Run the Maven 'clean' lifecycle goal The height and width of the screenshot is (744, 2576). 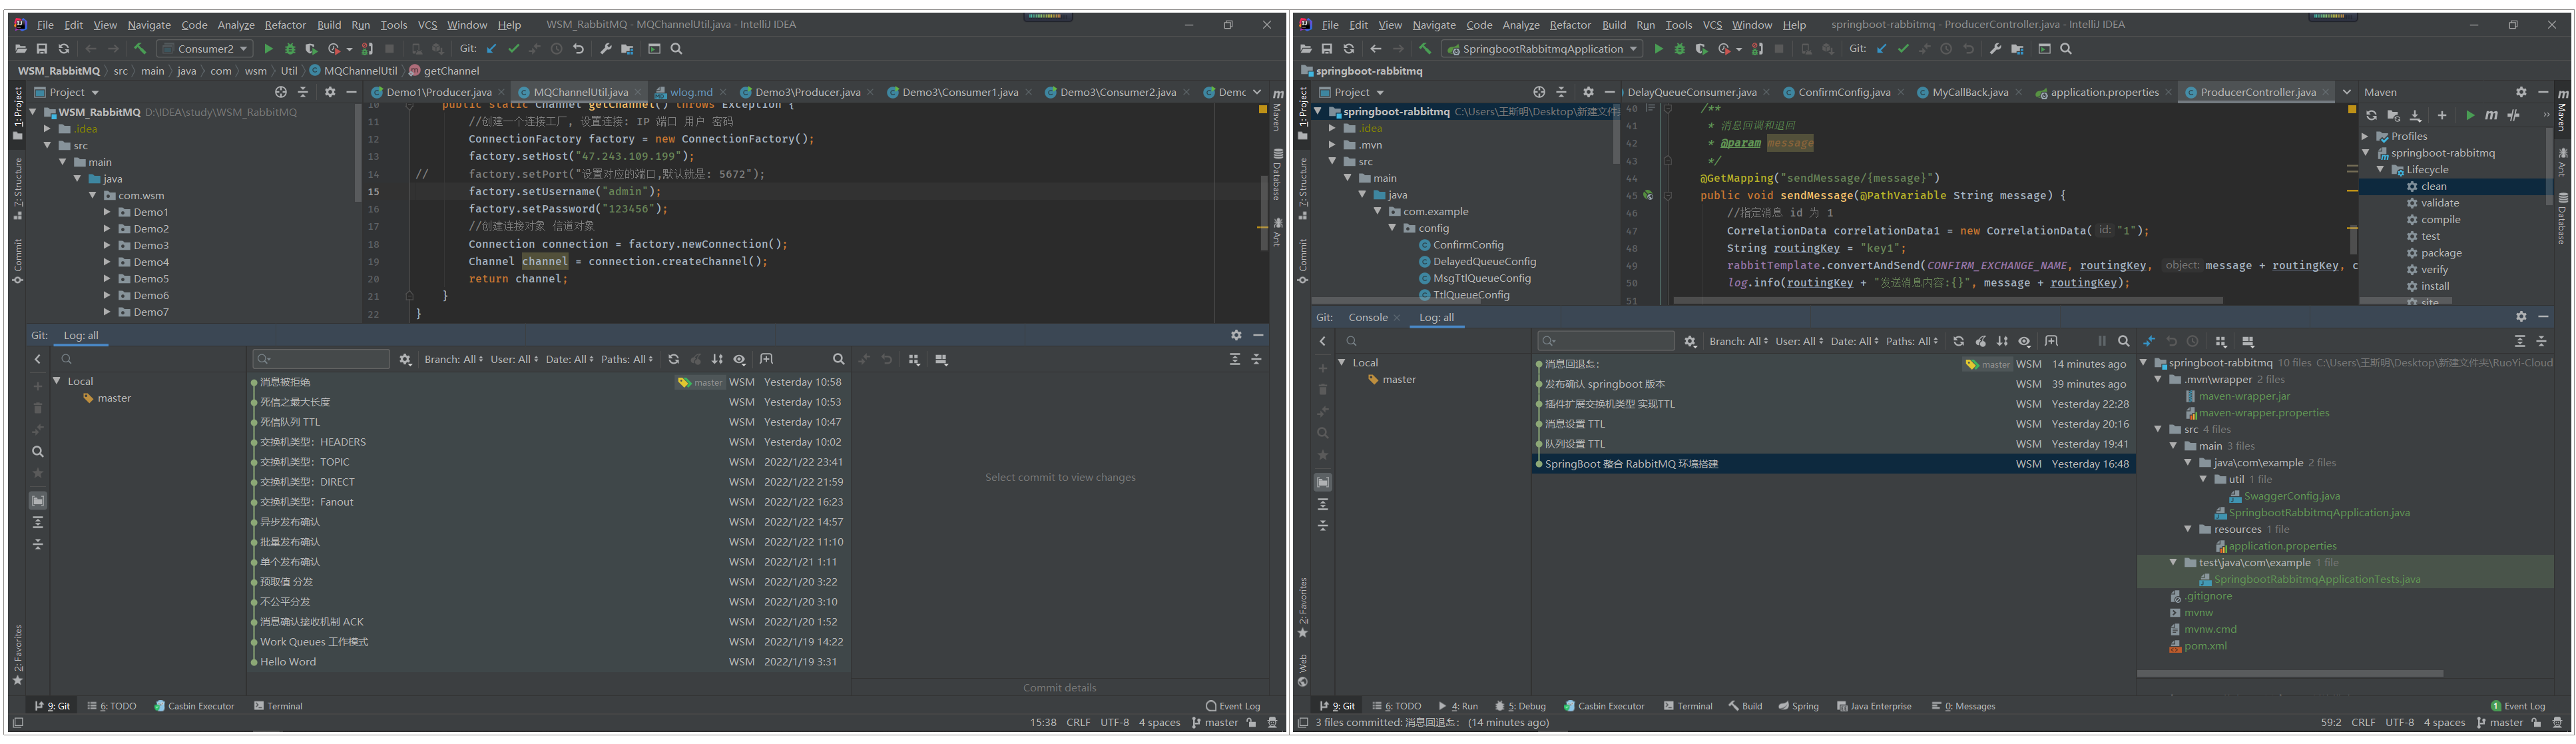[2433, 187]
